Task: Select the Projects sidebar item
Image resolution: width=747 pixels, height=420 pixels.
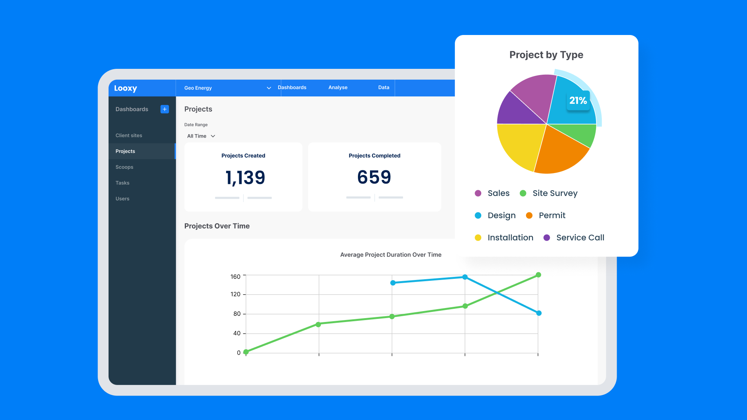Action: coord(125,151)
